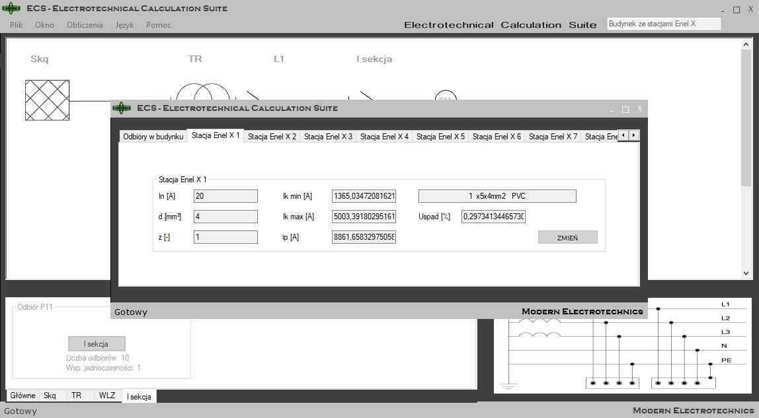Screen dimensions: 759x418
Task: Click the I sekcja button in Odbiór P11
Action: [x=97, y=343]
